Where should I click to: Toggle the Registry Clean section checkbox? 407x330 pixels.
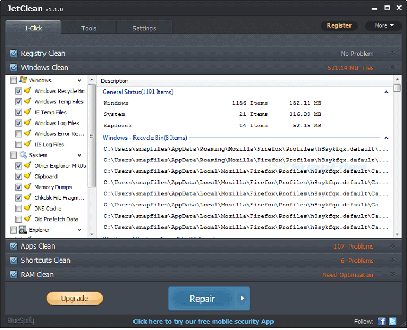pos(14,54)
